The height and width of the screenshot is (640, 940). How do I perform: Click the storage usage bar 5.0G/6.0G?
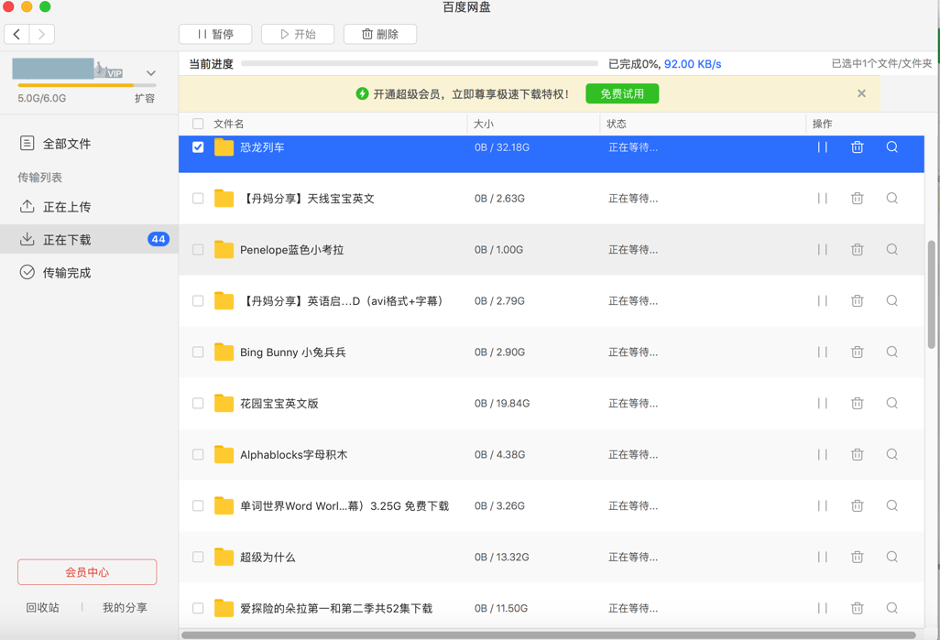pos(87,85)
